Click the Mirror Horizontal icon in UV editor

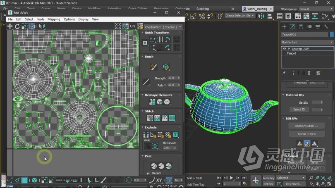coord(42,26)
